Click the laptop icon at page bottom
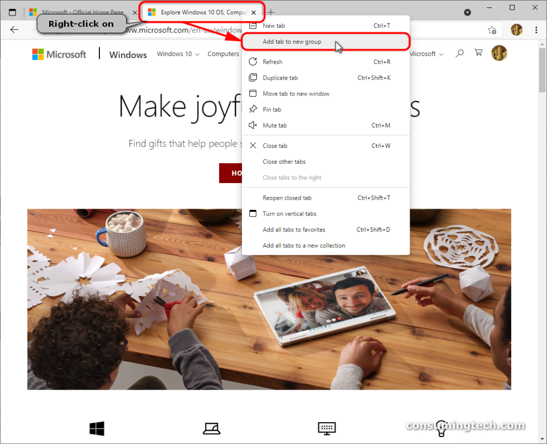The height and width of the screenshot is (444, 547). point(212,429)
